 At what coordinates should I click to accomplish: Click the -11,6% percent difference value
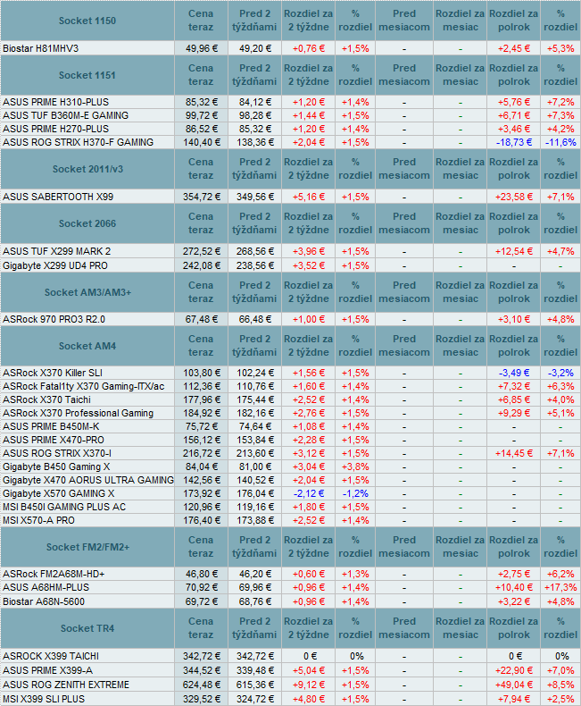pyautogui.click(x=560, y=142)
